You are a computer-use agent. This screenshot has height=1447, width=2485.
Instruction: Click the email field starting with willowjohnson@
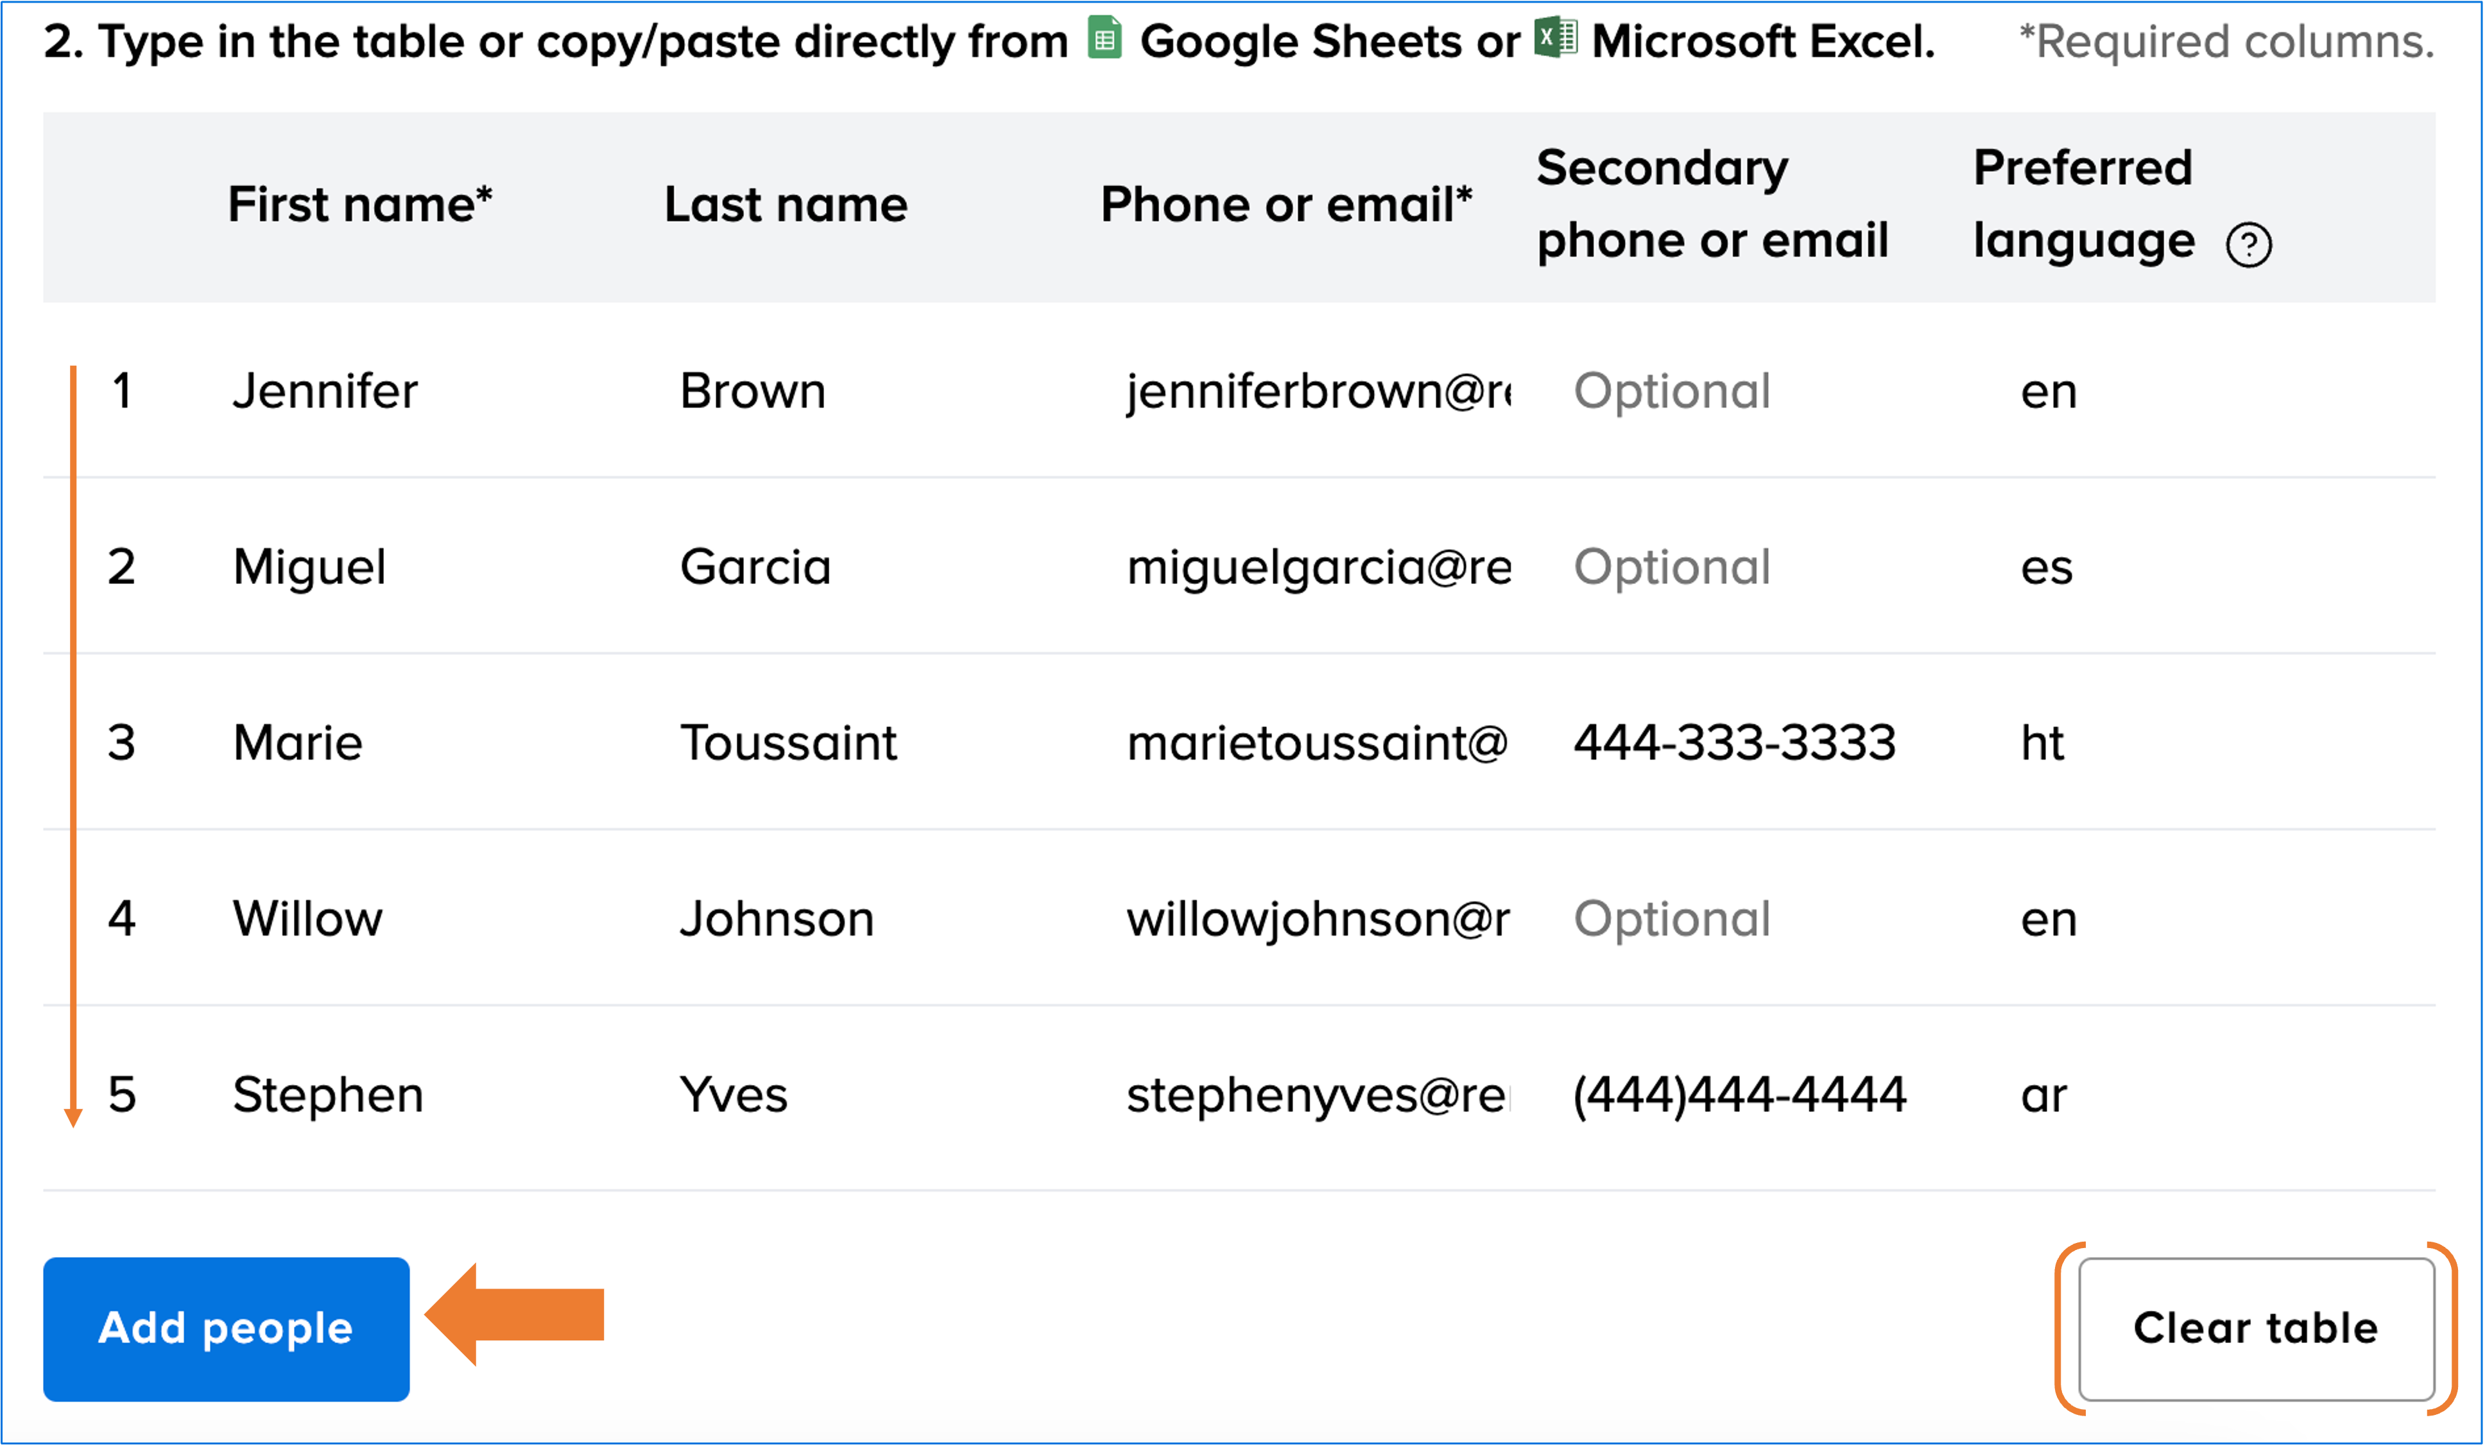pos(1318,919)
